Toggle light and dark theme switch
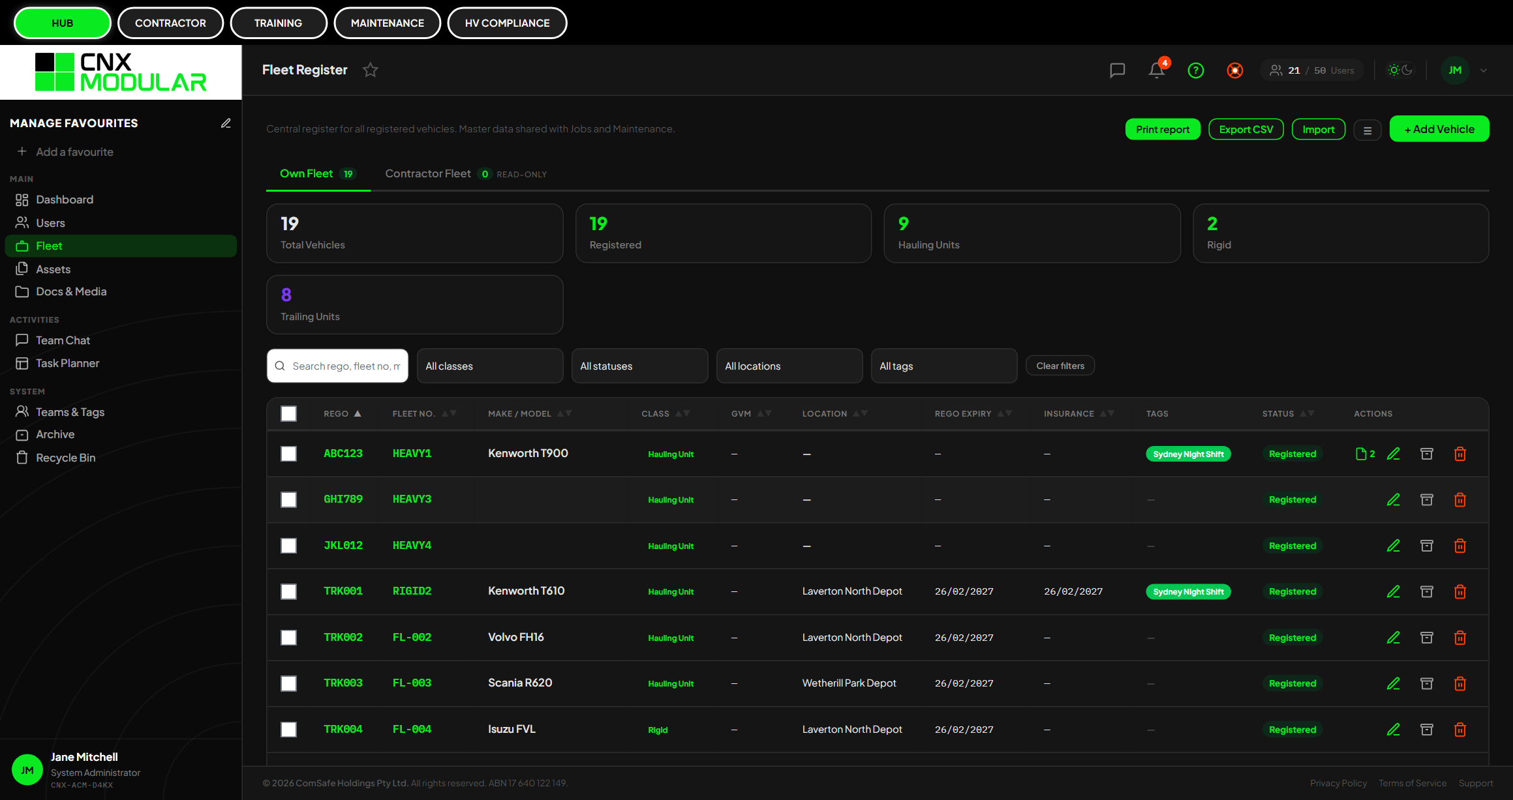Screen dimensions: 1513x800 tap(1399, 70)
